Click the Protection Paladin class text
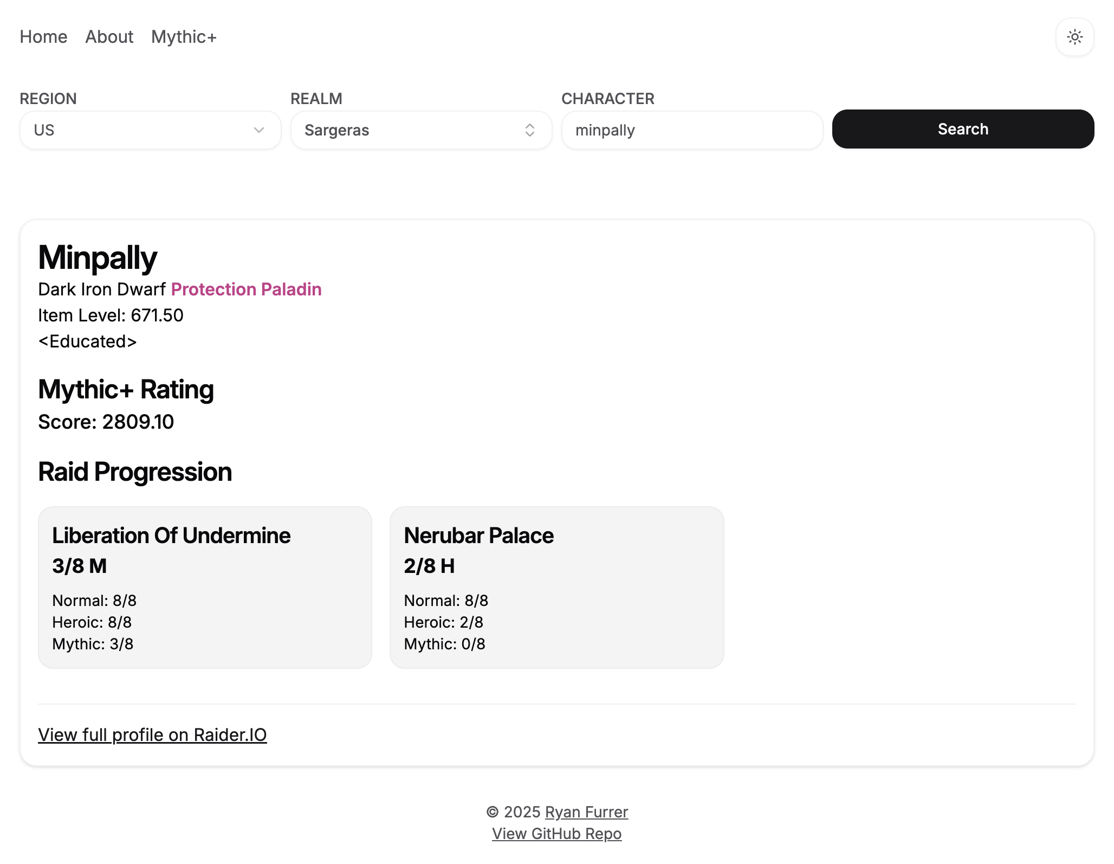 point(246,289)
